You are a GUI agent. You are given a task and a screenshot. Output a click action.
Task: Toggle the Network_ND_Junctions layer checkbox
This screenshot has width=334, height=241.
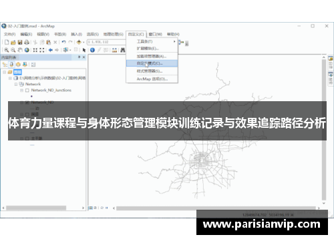27,91
